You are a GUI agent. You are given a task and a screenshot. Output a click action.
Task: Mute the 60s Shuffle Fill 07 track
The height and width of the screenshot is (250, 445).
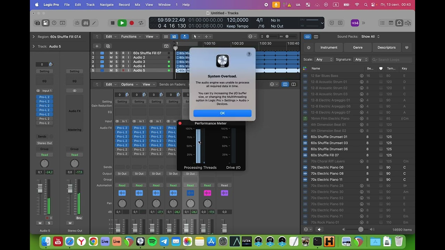click(111, 53)
